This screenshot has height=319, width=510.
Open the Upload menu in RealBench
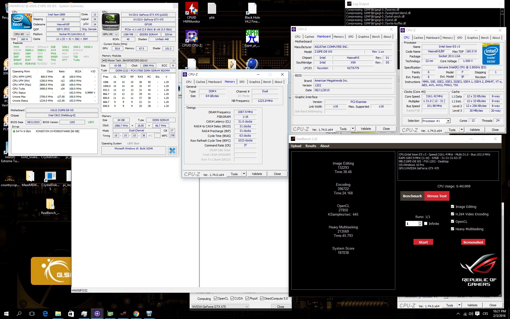pos(296,146)
